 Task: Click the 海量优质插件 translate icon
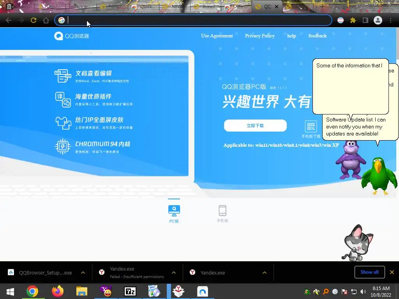pyautogui.click(x=63, y=100)
